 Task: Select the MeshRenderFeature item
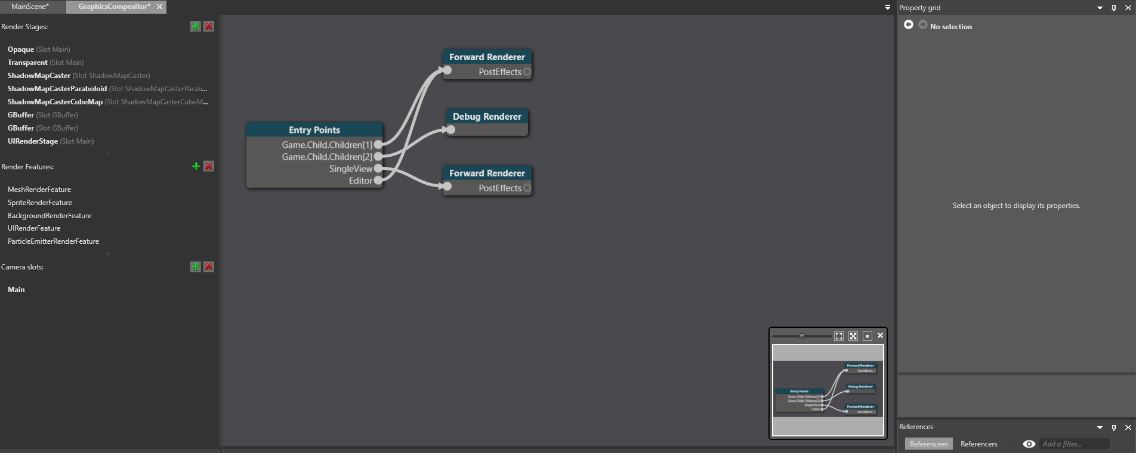tap(39, 190)
